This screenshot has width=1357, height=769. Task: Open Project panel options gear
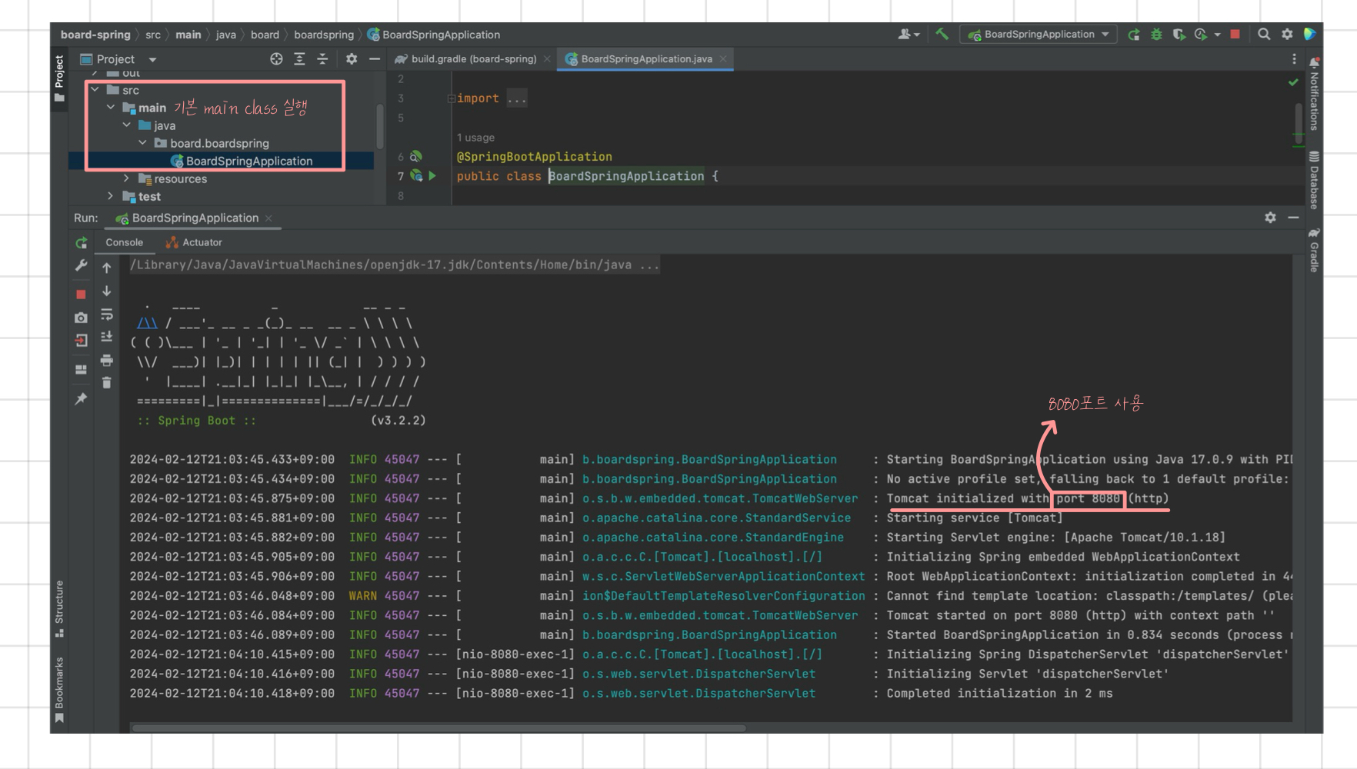click(x=352, y=59)
